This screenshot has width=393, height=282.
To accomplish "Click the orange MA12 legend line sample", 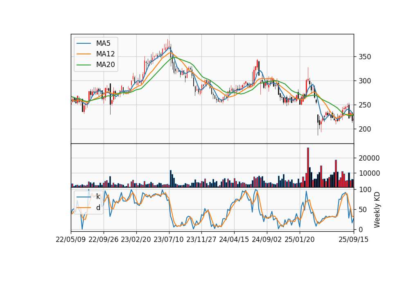I will [84, 54].
